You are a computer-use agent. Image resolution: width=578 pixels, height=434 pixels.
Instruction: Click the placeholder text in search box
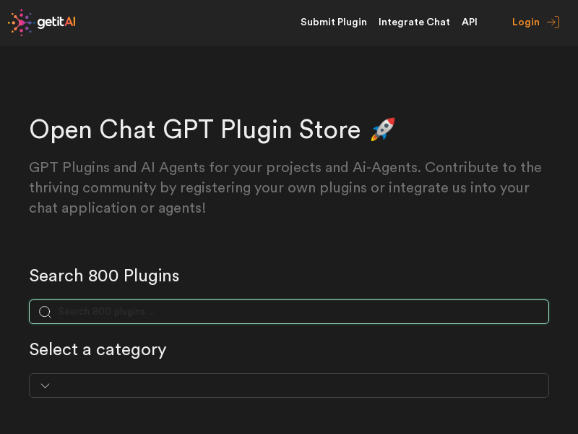pyautogui.click(x=106, y=312)
